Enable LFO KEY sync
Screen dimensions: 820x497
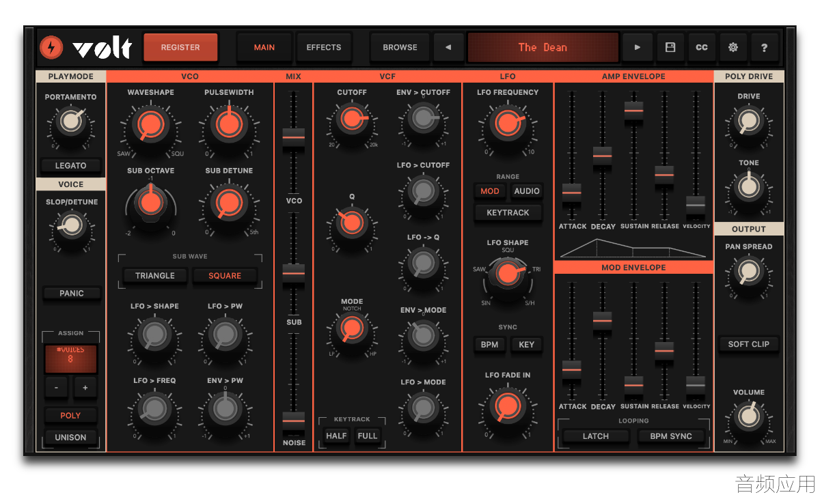pos(527,345)
